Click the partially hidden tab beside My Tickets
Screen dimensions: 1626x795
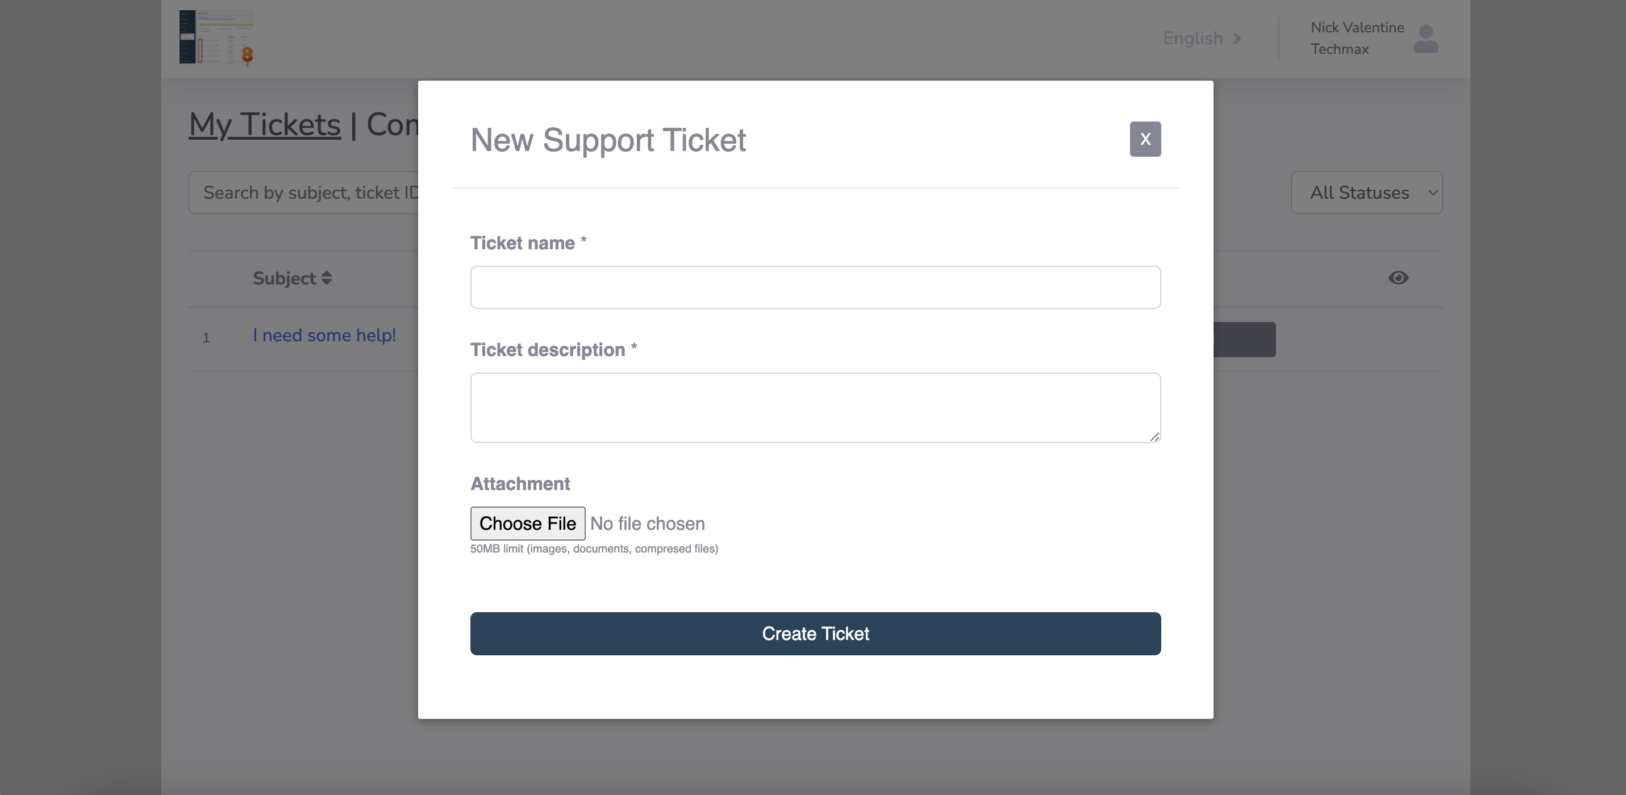pos(391,124)
